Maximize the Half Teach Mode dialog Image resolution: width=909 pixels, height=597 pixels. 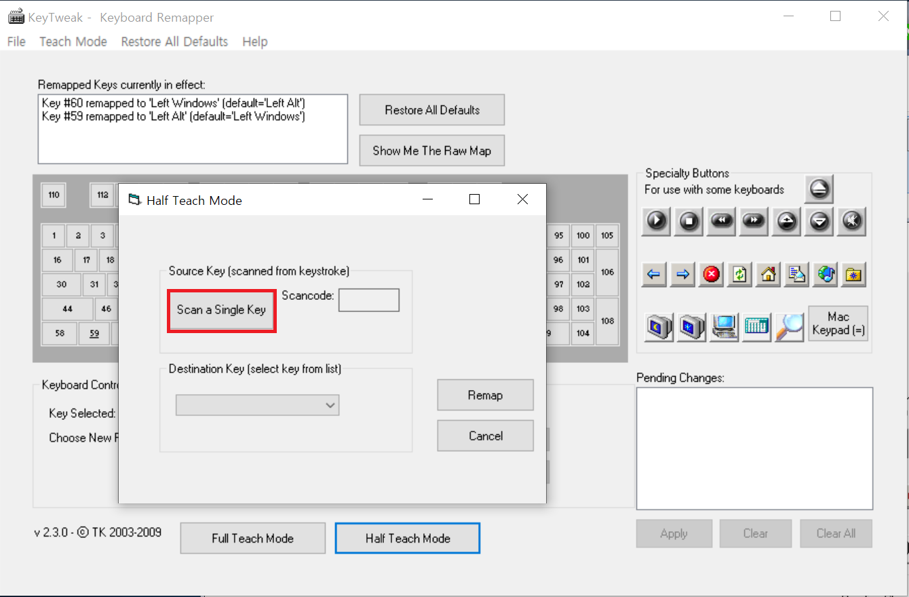click(475, 199)
